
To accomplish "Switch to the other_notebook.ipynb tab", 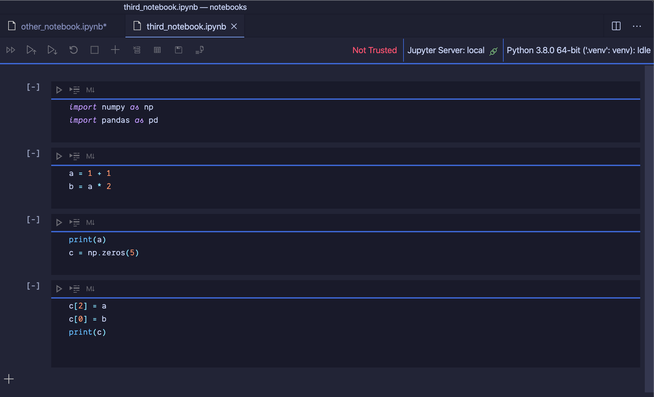I will point(63,26).
